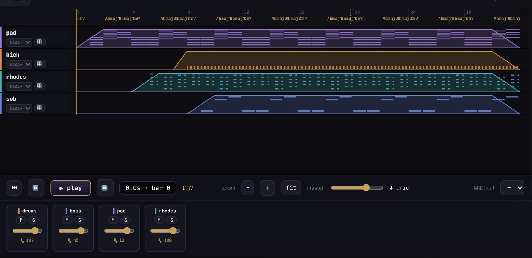The height and width of the screenshot is (258, 532).
Task: Mute the rhodes mixer channel
Action: click(x=159, y=220)
